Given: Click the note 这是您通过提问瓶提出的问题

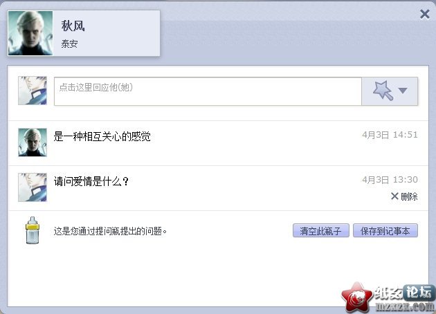Looking at the screenshot, I should (x=110, y=231).
